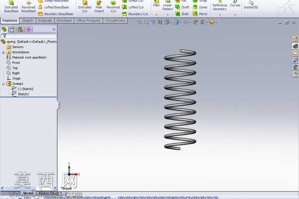Open View Orientation dropdown arrow
The image size is (299, 199).
171,22
